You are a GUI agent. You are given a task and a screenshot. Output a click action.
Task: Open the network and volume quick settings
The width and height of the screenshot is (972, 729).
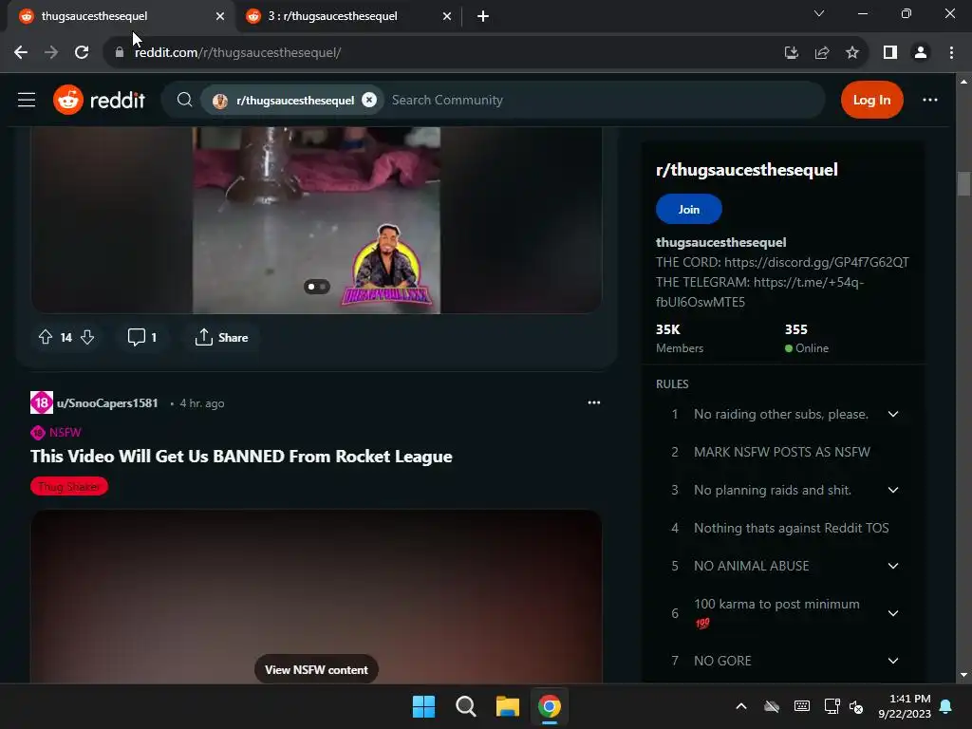tap(844, 706)
